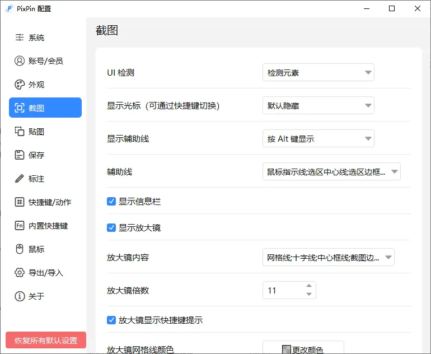Toggle the 显示放大镜 checkbox

pos(111,228)
